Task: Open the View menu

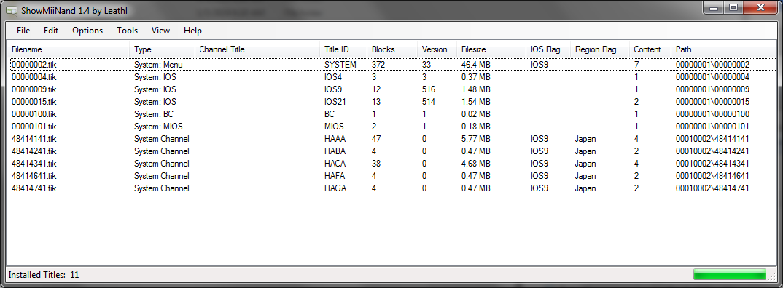Action: point(161,31)
